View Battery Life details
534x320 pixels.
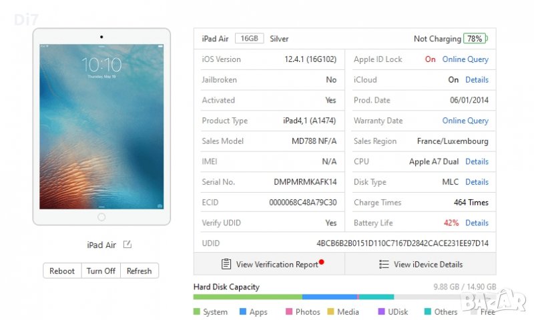[477, 223]
